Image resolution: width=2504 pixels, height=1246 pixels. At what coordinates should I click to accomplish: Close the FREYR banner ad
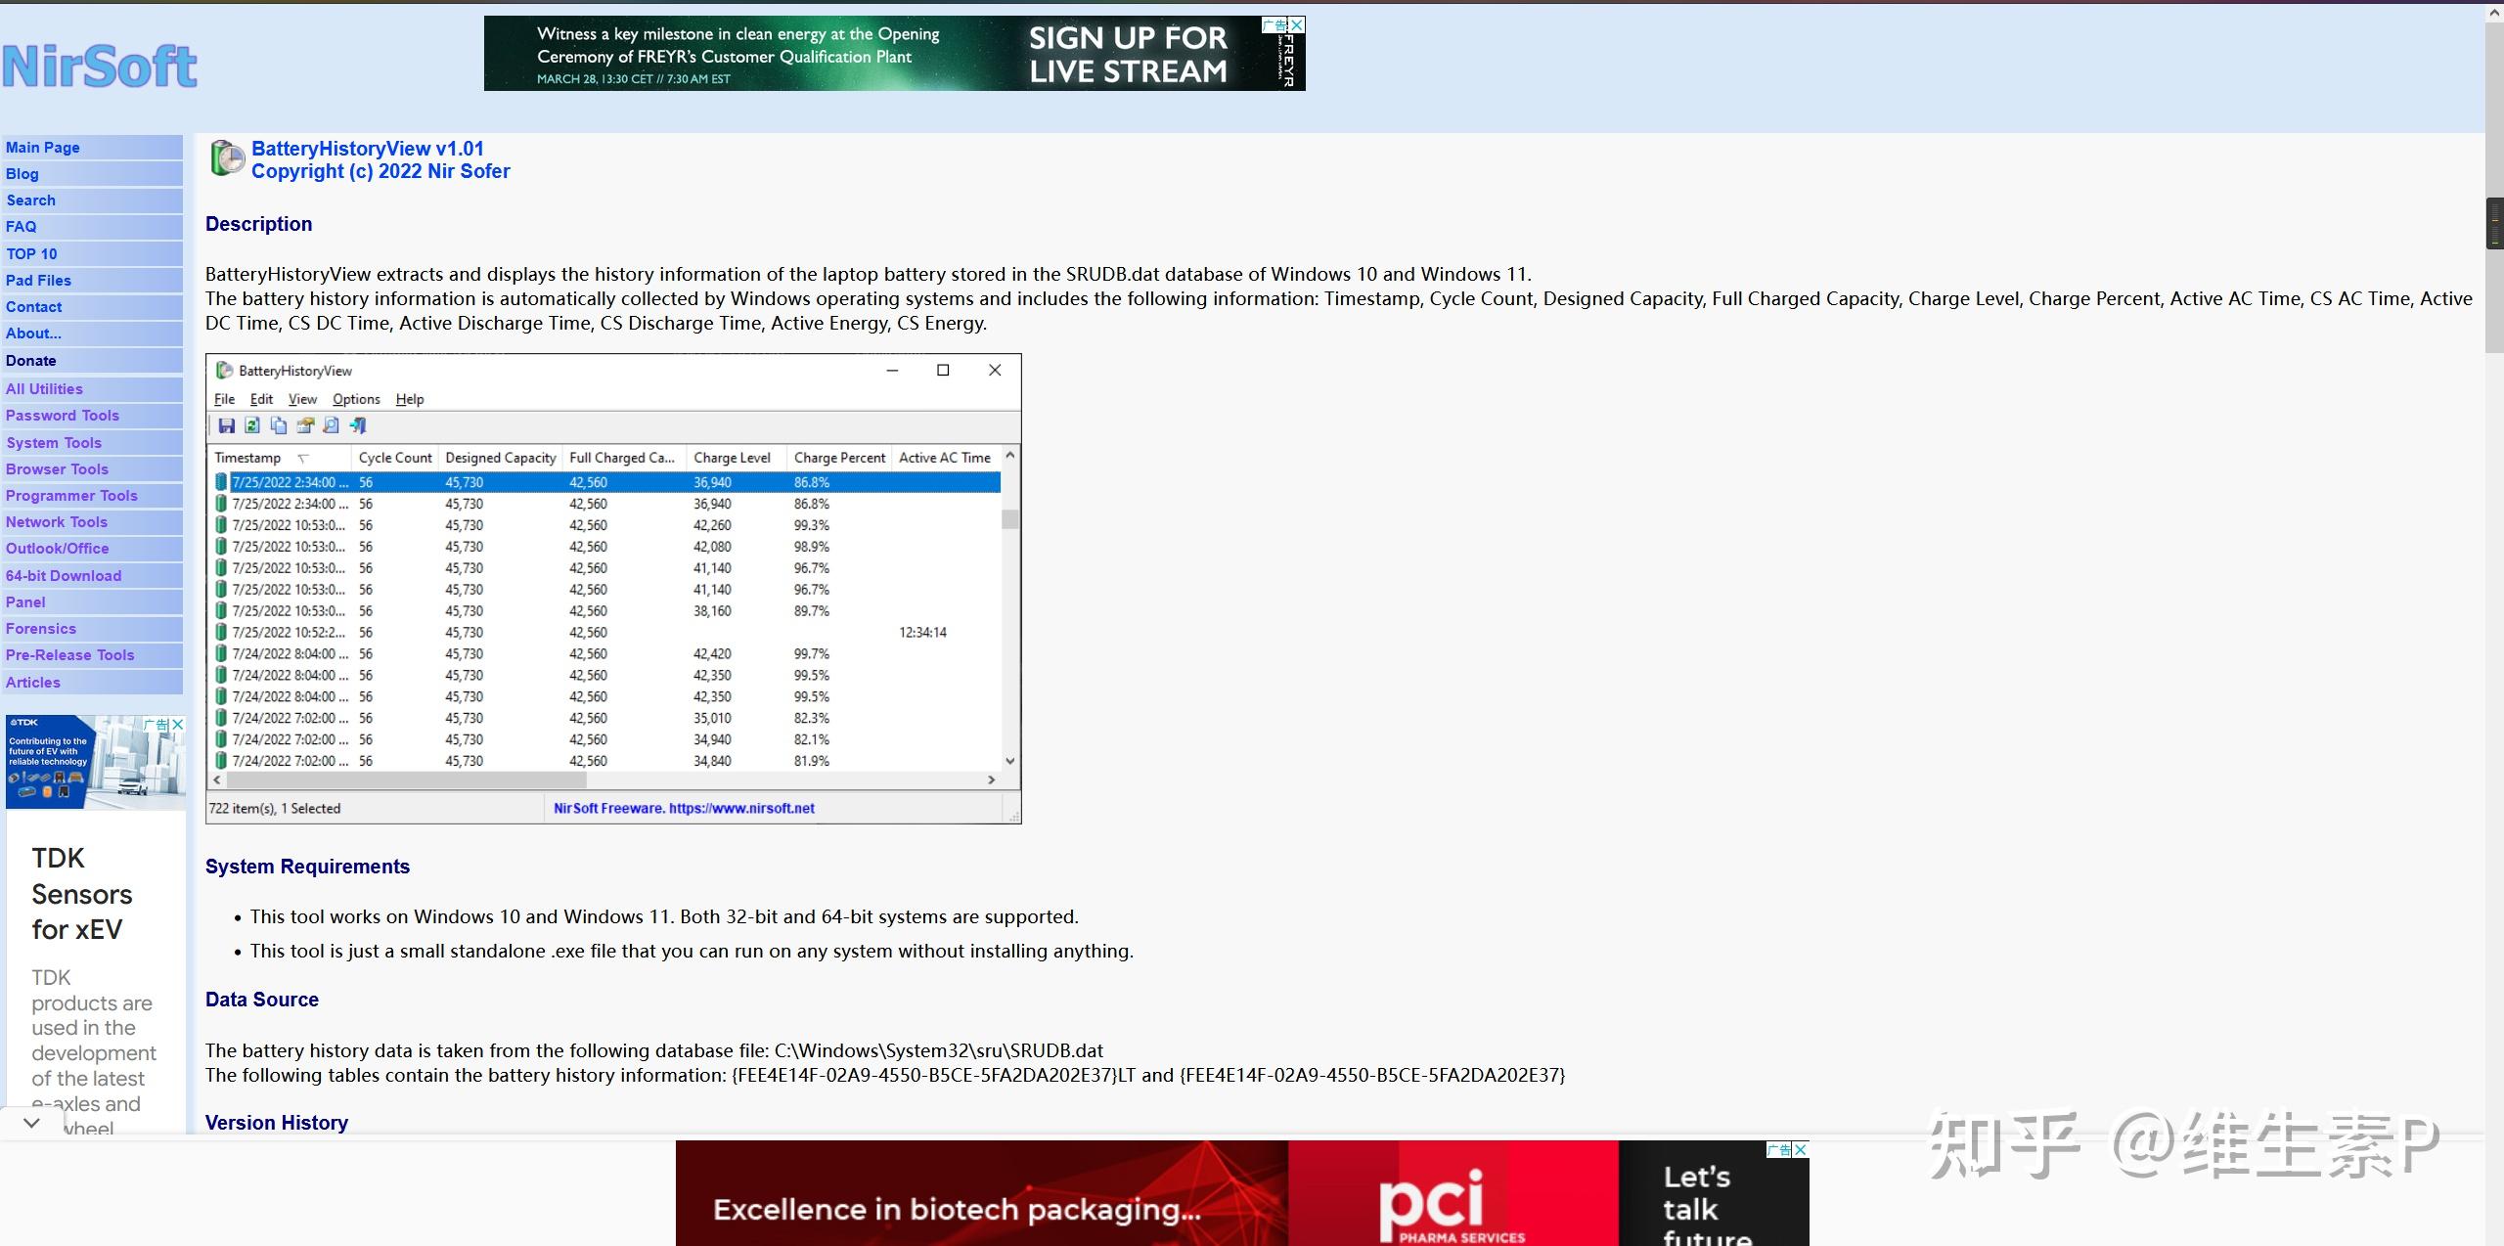click(x=1297, y=24)
